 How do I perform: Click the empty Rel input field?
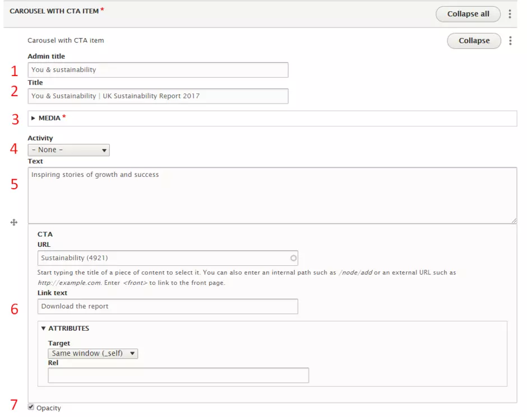[178, 375]
